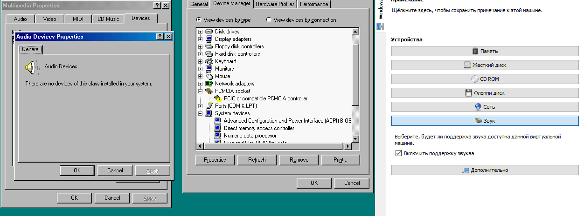Click the Жесткий диск device button

coord(485,65)
